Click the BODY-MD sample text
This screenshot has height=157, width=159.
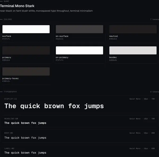click(25, 138)
